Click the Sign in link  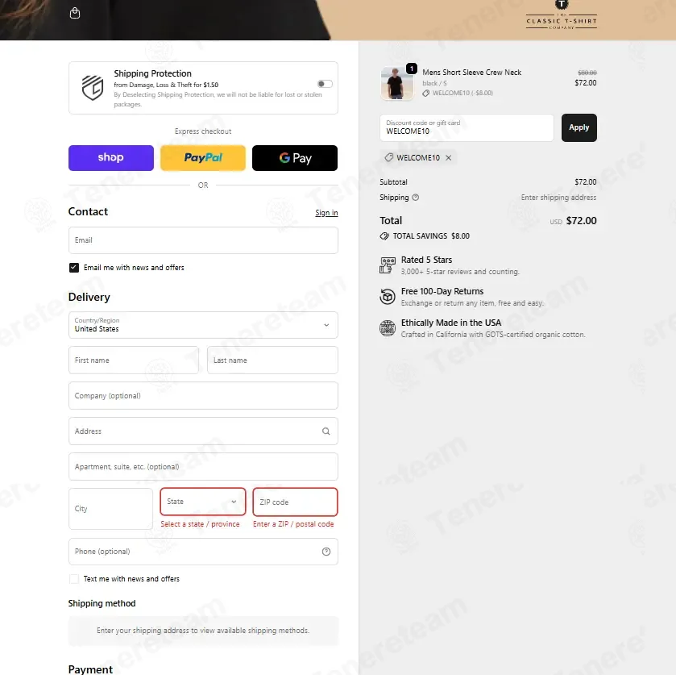(326, 213)
